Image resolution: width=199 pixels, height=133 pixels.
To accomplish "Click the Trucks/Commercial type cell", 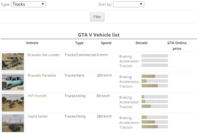I will click(x=80, y=55).
